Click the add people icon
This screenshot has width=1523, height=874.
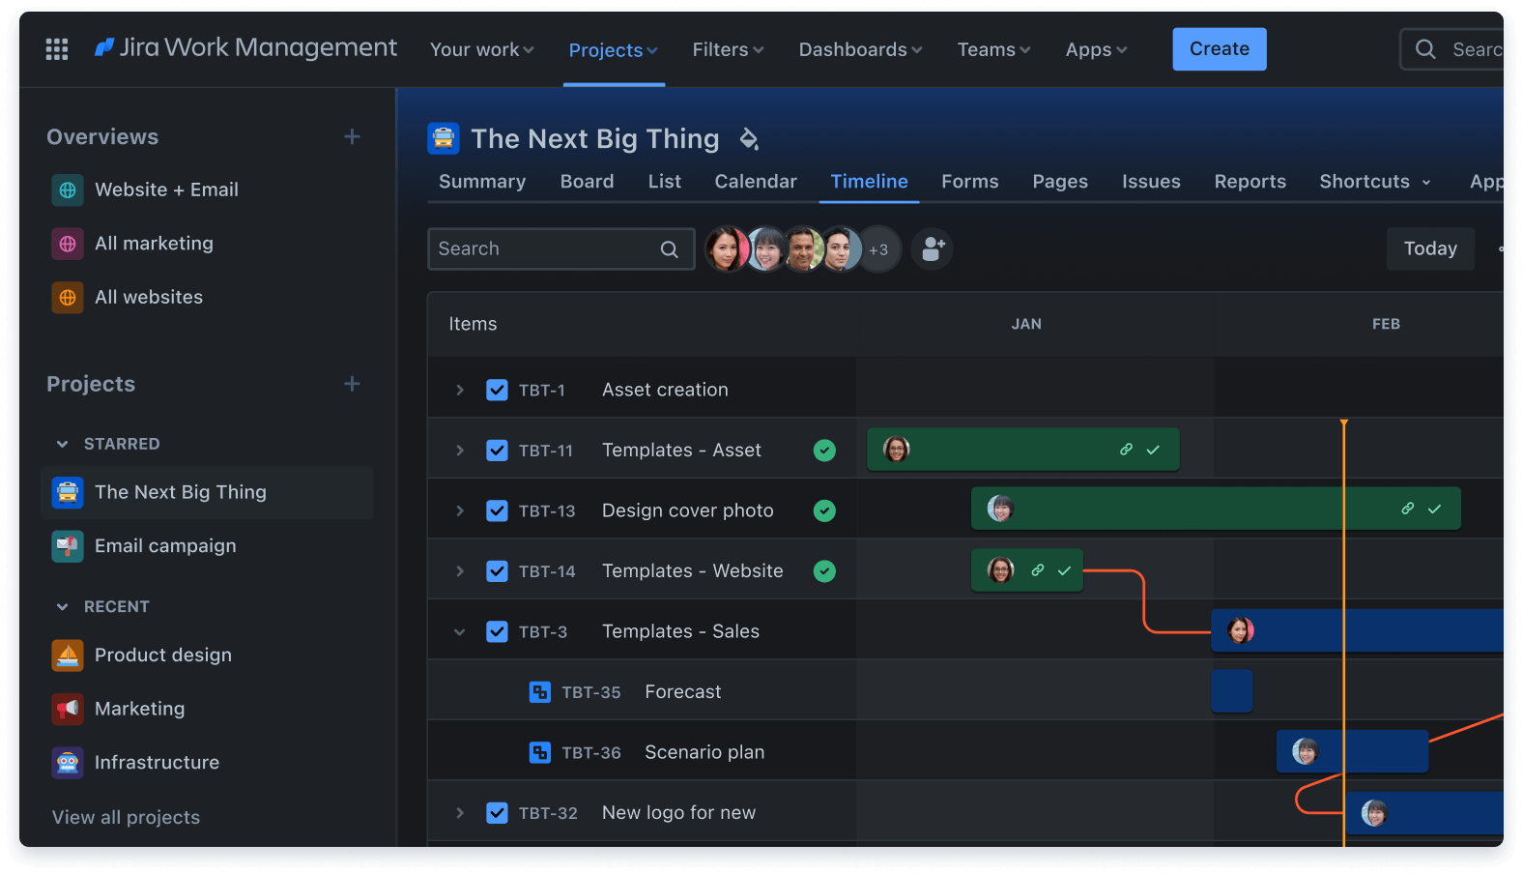point(933,249)
